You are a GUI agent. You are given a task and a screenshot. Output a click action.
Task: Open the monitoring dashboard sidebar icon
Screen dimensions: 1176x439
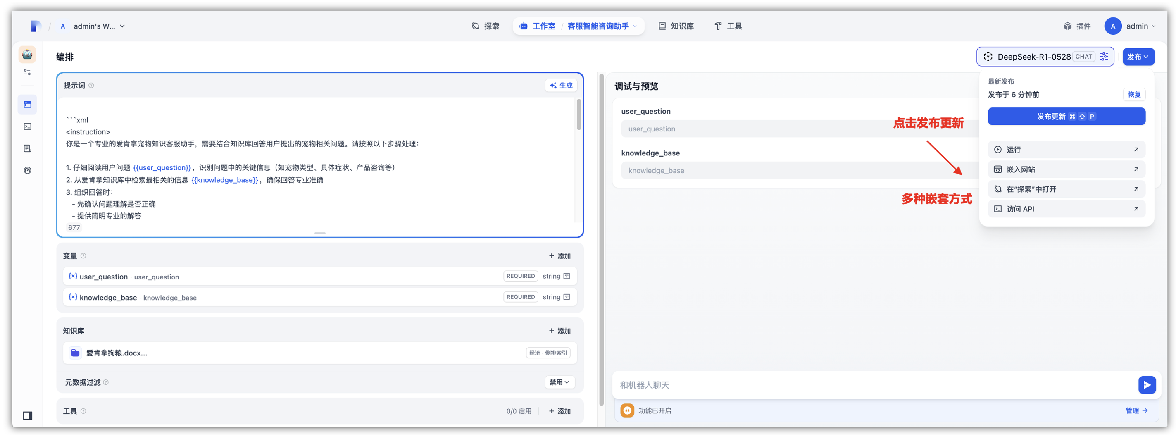point(27,170)
